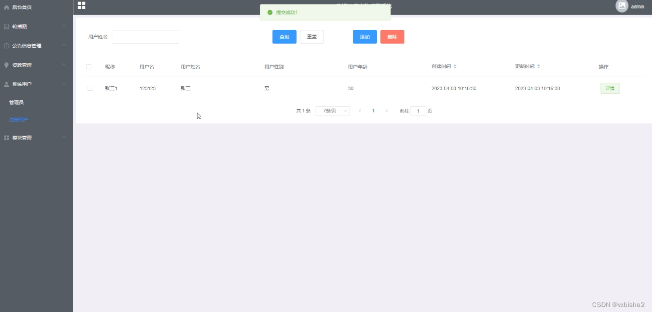Click the 用户名 column header
This screenshot has width=652, height=312.
click(147, 67)
